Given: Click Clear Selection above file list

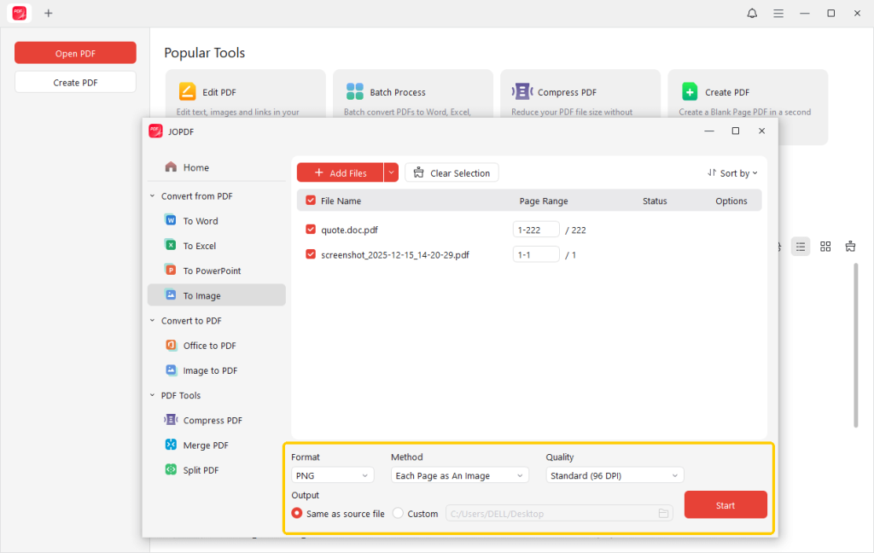Looking at the screenshot, I should (452, 172).
